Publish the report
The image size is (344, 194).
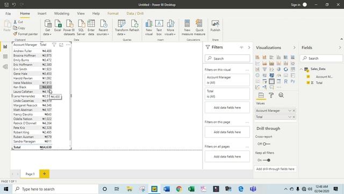point(215,25)
